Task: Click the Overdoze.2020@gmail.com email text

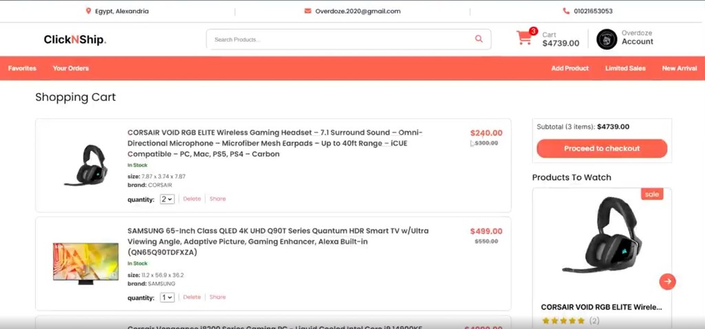Action: [x=357, y=11]
